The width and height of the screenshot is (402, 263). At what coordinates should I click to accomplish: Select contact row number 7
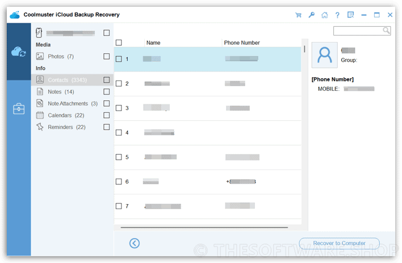[x=207, y=206]
